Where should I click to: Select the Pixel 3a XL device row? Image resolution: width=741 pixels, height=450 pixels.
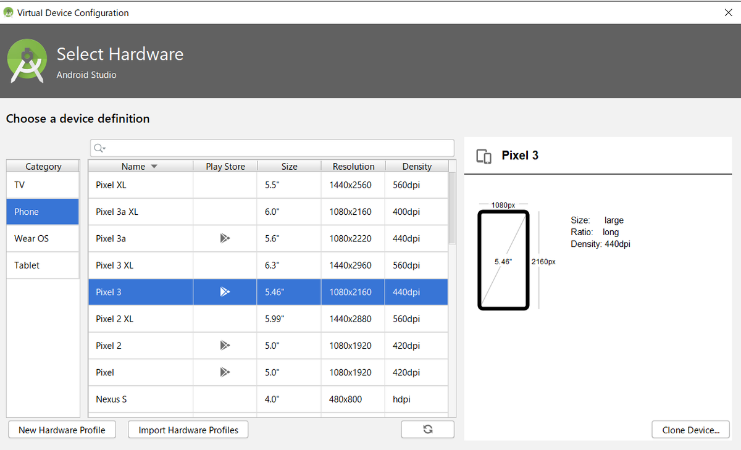click(x=268, y=212)
